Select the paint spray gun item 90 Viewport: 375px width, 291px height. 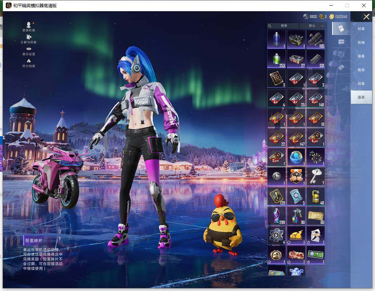click(x=296, y=216)
